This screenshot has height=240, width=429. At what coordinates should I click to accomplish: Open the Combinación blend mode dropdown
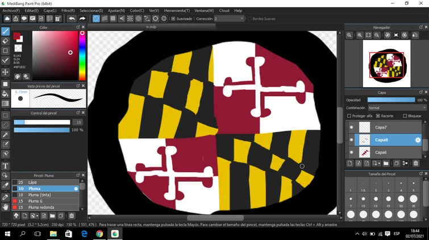coord(397,108)
